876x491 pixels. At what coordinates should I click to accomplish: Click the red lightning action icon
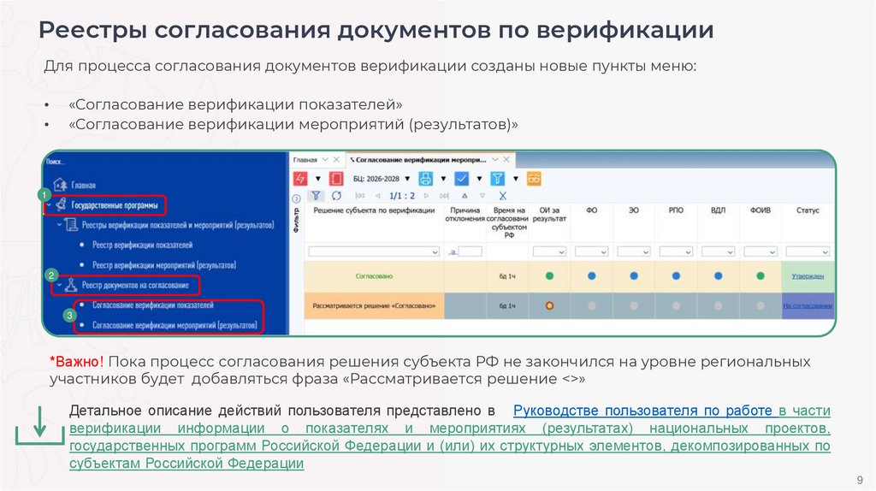300,179
